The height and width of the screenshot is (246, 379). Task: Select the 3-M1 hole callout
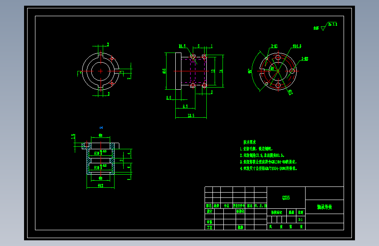coord(275,46)
